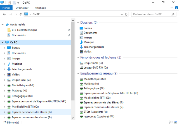Image resolution: width=179 pixels, height=125 pixels.
Task: Select the Images folder icon in the main pane
Action: (81, 37)
